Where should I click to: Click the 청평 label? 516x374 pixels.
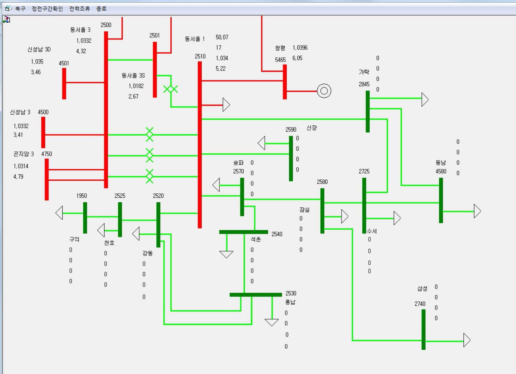(280, 48)
